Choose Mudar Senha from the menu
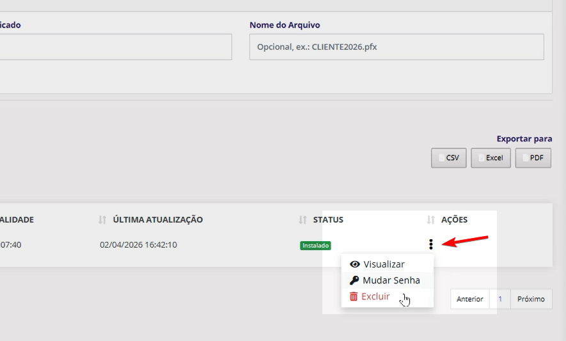 [391, 280]
